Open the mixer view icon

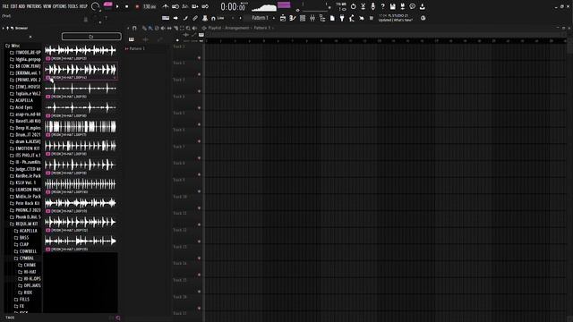(312, 18)
